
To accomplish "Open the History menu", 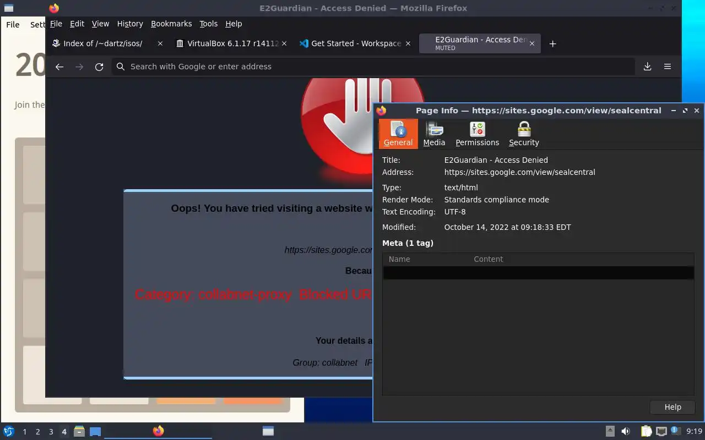I will [x=130, y=24].
